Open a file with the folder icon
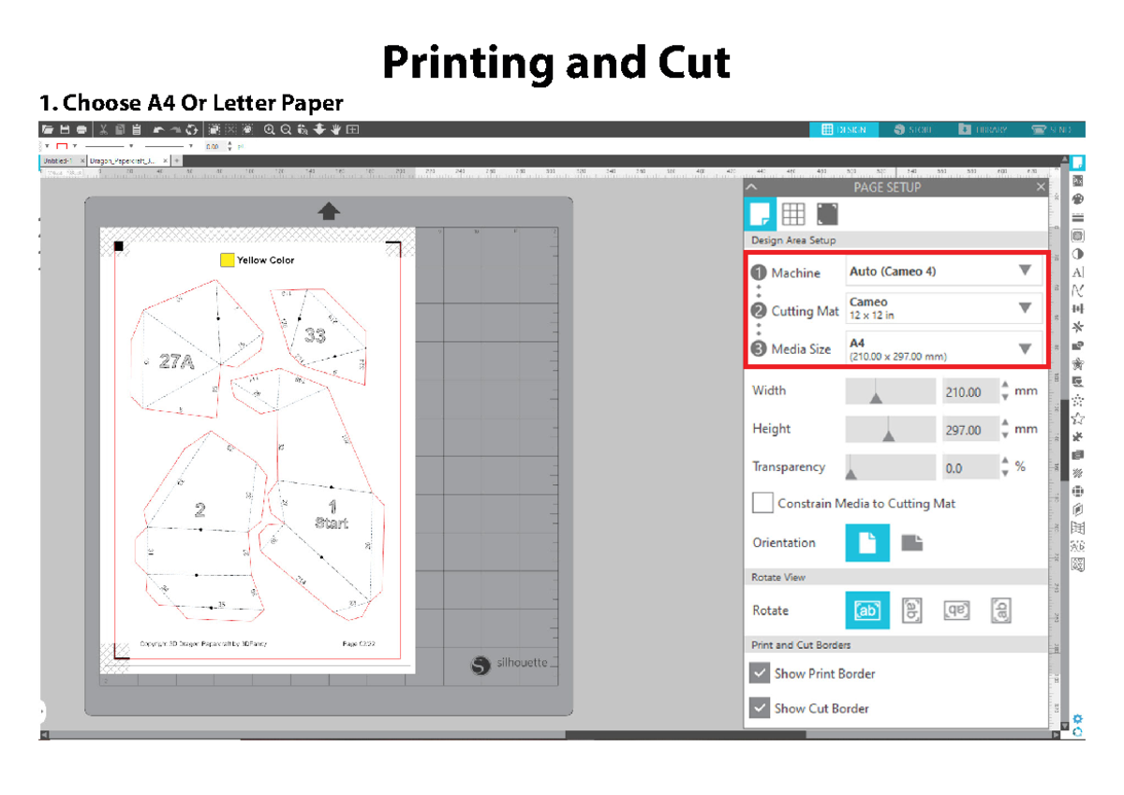Image resolution: width=1124 pixels, height=795 pixels. 48,129
